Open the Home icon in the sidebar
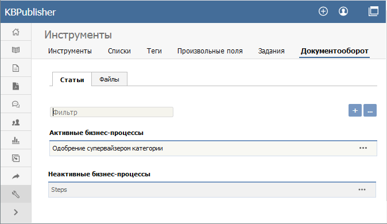387x224 pixels. 16,32
